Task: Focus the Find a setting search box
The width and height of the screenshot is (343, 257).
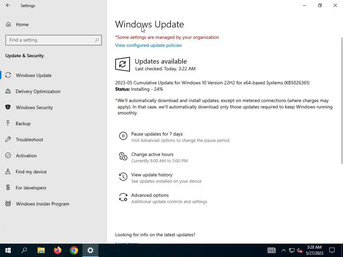Action: 54,40
